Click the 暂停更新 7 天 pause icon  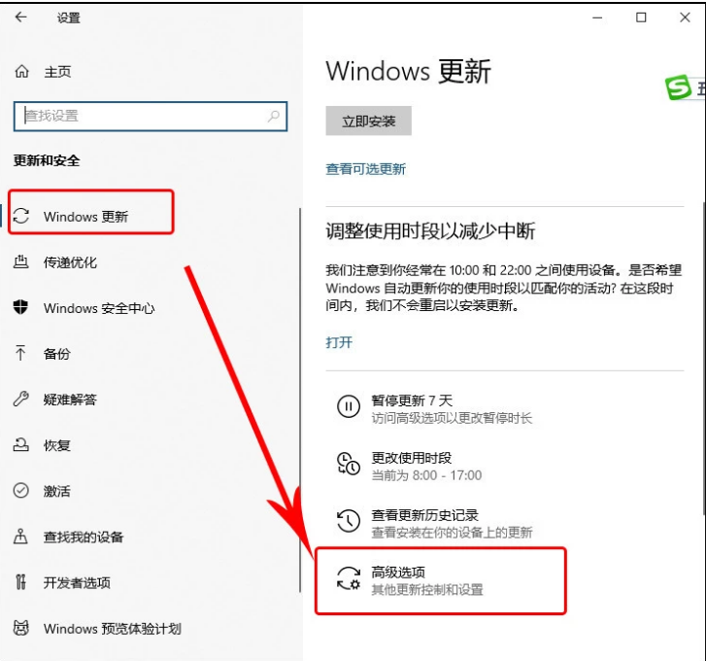click(348, 407)
